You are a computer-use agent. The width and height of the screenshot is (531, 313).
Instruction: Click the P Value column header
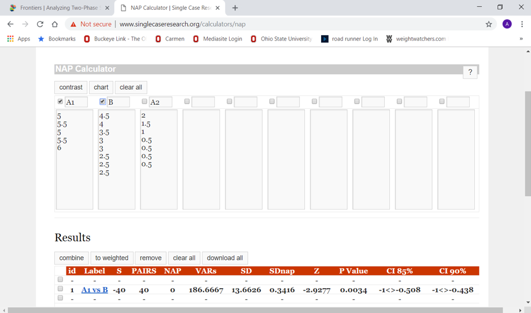[x=353, y=271]
